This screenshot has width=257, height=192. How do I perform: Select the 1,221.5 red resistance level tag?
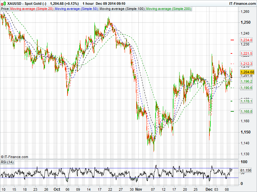246,53
